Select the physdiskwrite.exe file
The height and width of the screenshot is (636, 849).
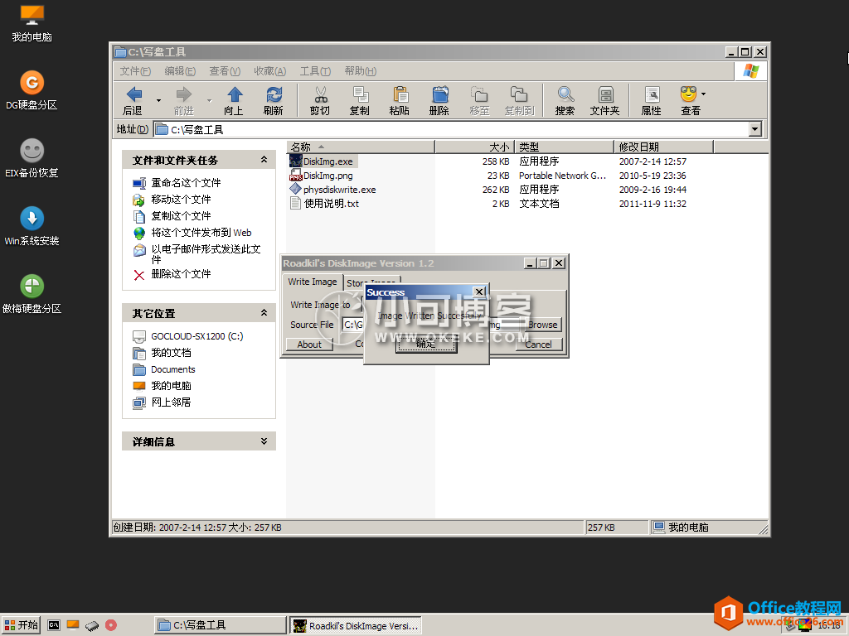pos(333,190)
